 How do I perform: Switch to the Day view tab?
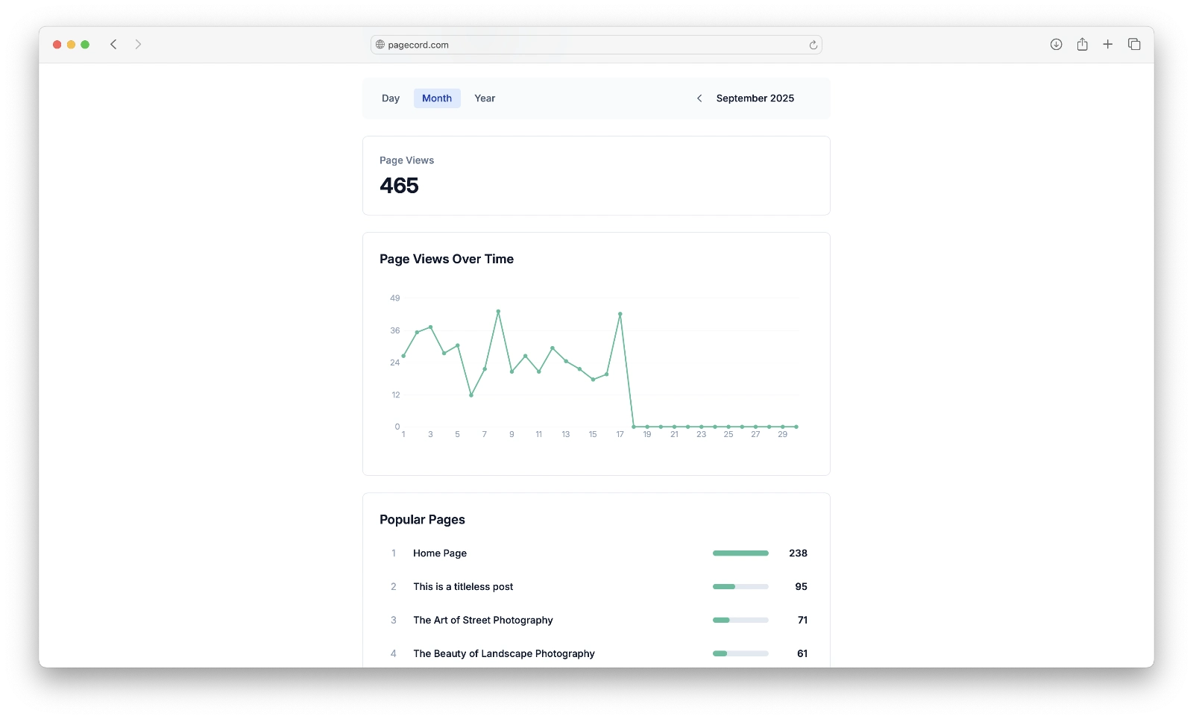[391, 98]
